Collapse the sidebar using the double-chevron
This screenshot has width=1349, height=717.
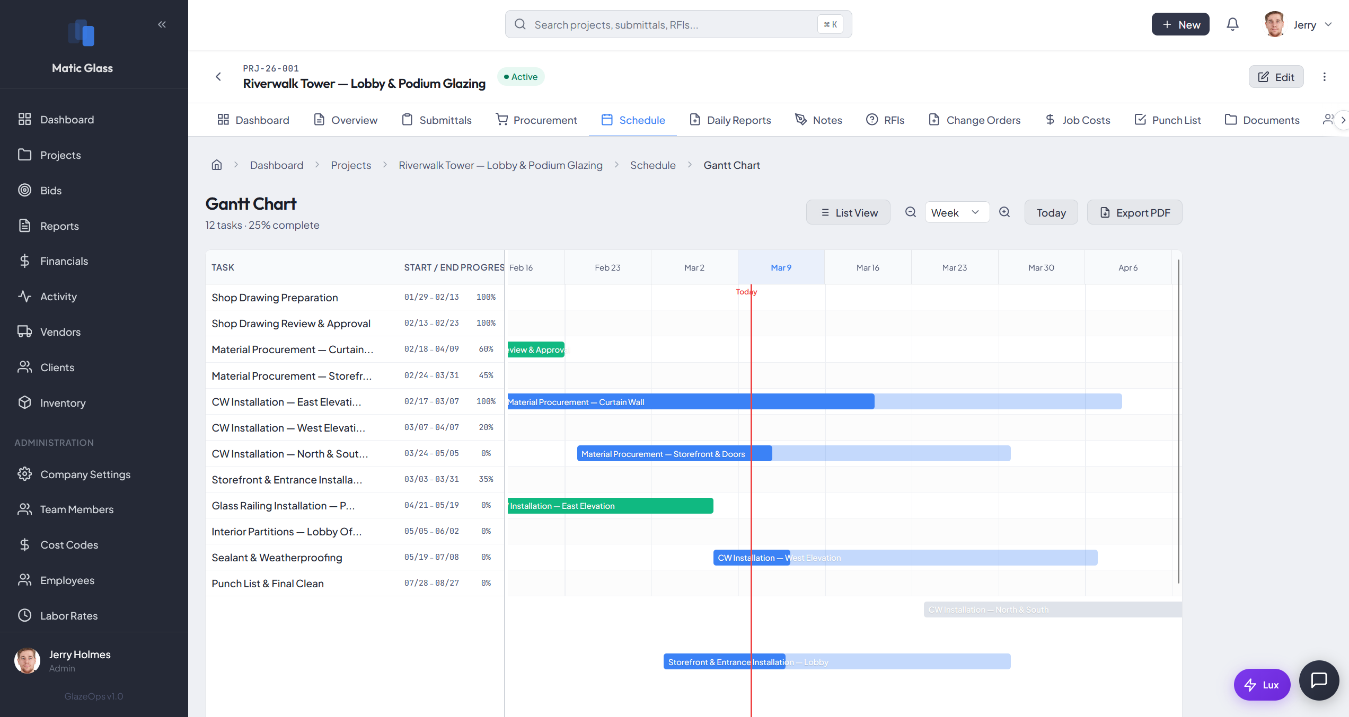(162, 24)
